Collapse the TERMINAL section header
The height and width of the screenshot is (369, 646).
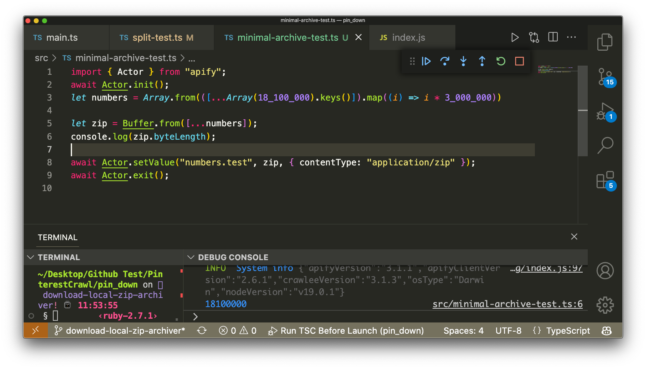coord(103,257)
